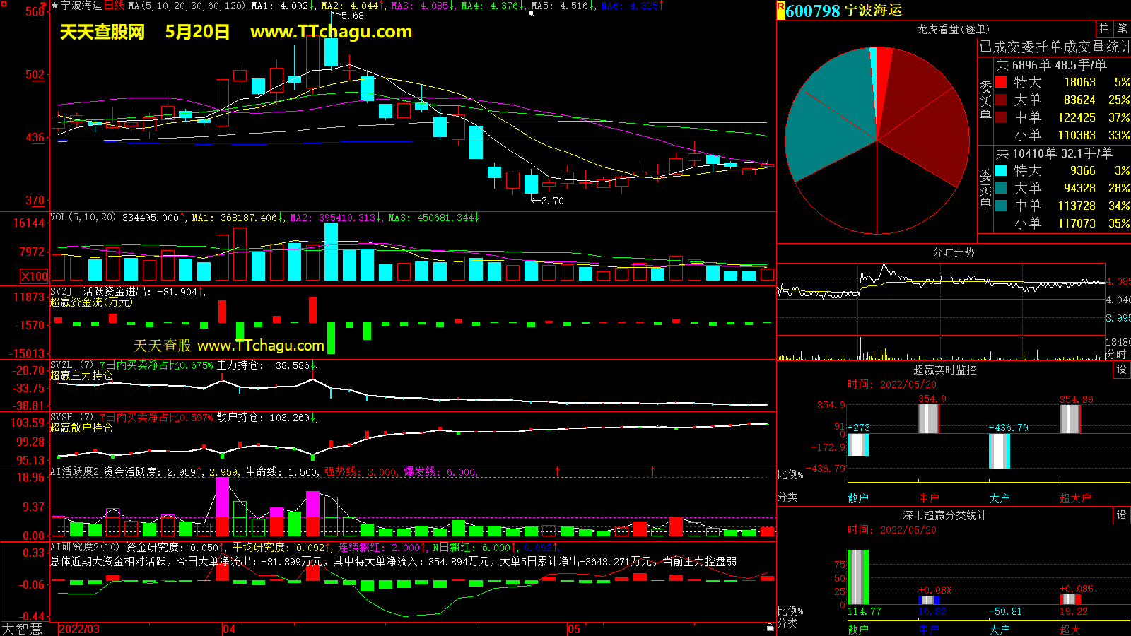Screen dimensions: 1131x636
Task: Select the 日线 period label
Action: coord(114,6)
